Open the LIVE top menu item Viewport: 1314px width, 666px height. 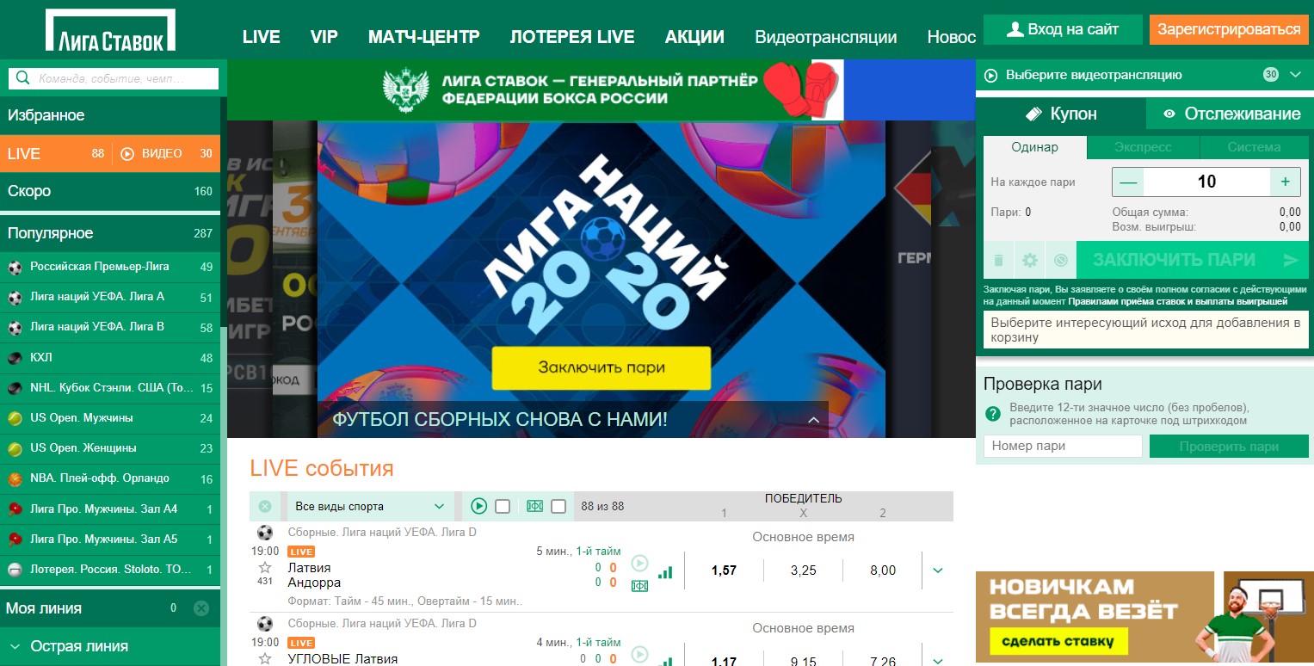tap(262, 37)
